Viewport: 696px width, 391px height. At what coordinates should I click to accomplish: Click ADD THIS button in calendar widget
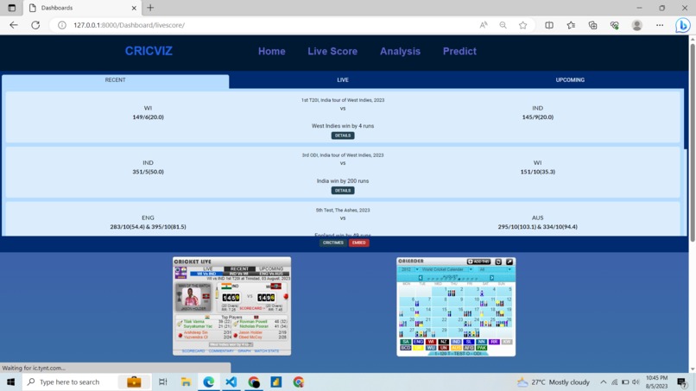pyautogui.click(x=479, y=262)
